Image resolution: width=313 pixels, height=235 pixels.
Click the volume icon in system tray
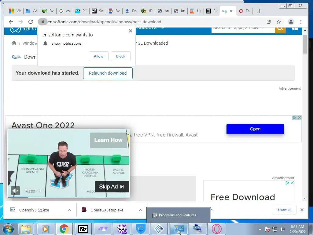coord(282,229)
